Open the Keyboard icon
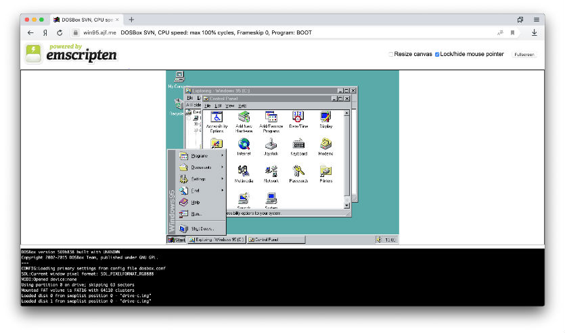This screenshot has width=565, height=333. tap(298, 145)
